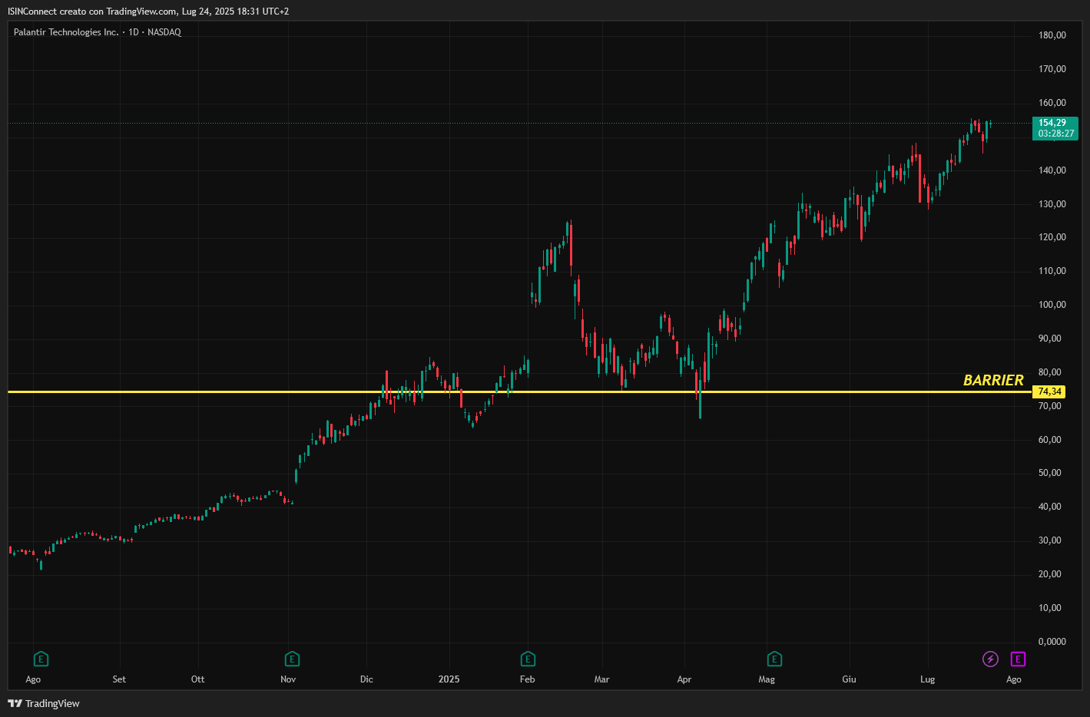This screenshot has width=1090, height=717.
Task: Click the 160,00 price axis label
Action: (x=1052, y=103)
